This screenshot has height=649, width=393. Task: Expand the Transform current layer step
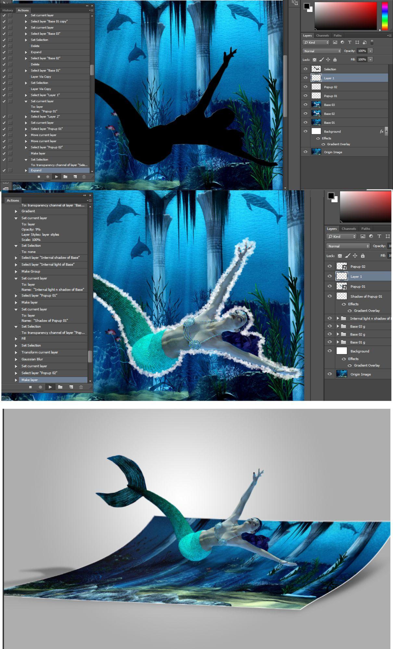tap(16, 353)
